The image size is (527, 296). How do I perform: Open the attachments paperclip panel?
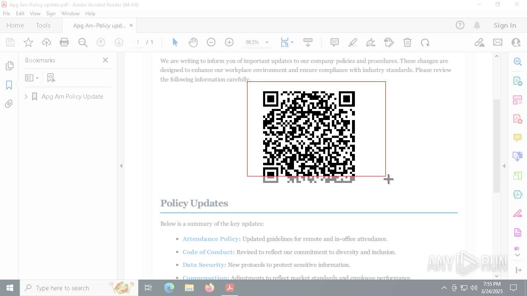click(9, 104)
